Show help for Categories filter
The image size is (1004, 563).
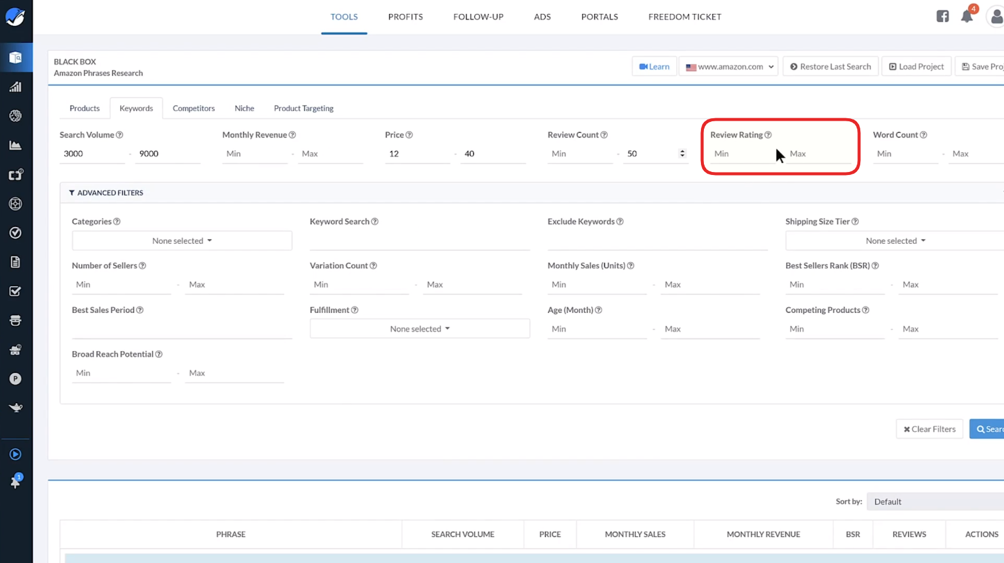point(117,221)
